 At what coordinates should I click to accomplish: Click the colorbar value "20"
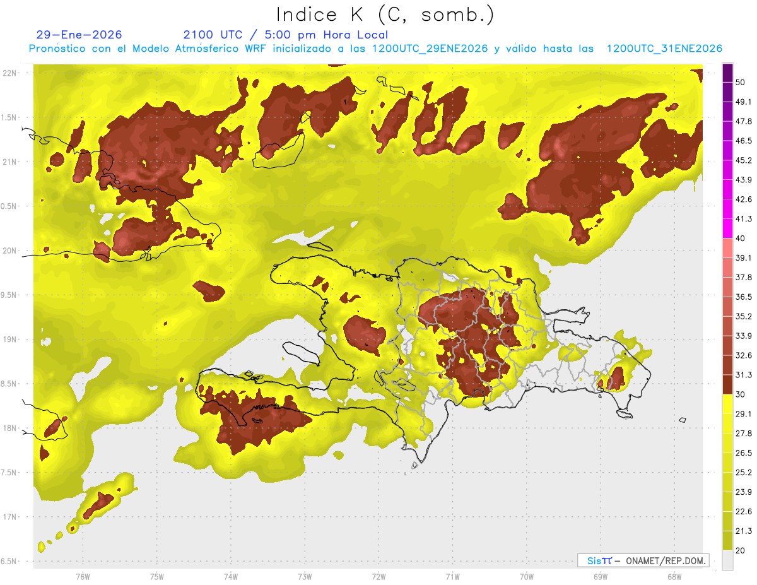[x=740, y=551]
